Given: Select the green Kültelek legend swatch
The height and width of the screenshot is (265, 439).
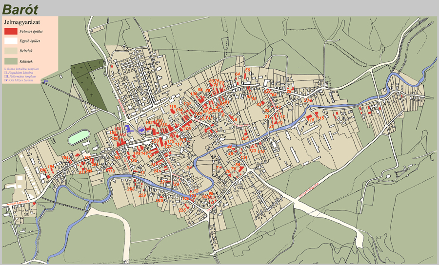Looking at the screenshot, I should pyautogui.click(x=10, y=60).
